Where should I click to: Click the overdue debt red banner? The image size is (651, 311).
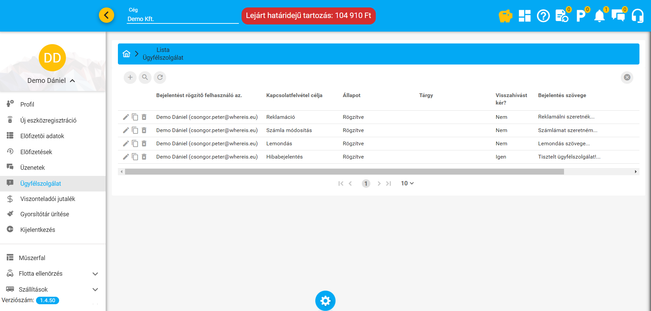click(x=308, y=16)
